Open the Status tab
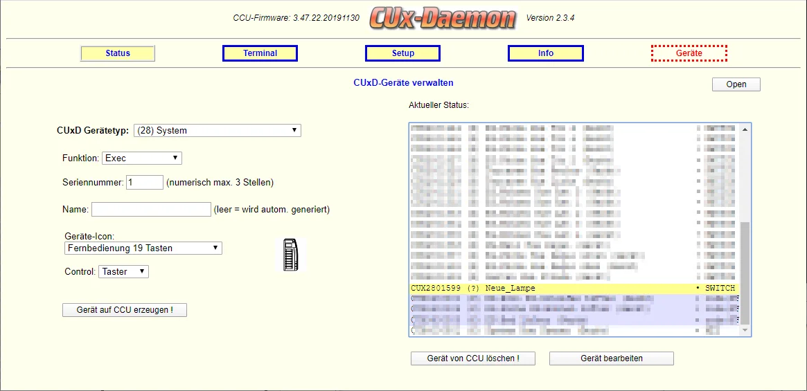This screenshot has width=807, height=391. (x=117, y=53)
